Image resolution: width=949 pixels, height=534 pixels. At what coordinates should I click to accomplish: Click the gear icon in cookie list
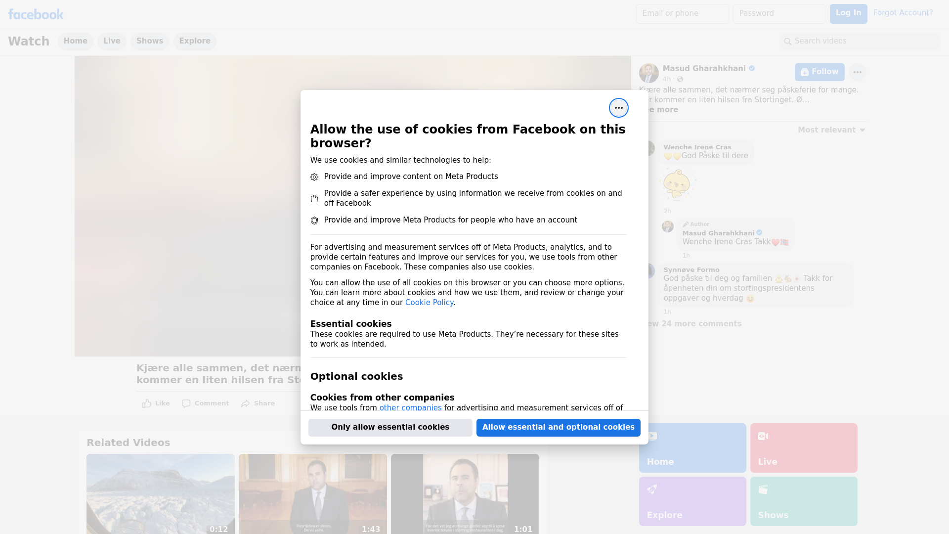coord(314,177)
